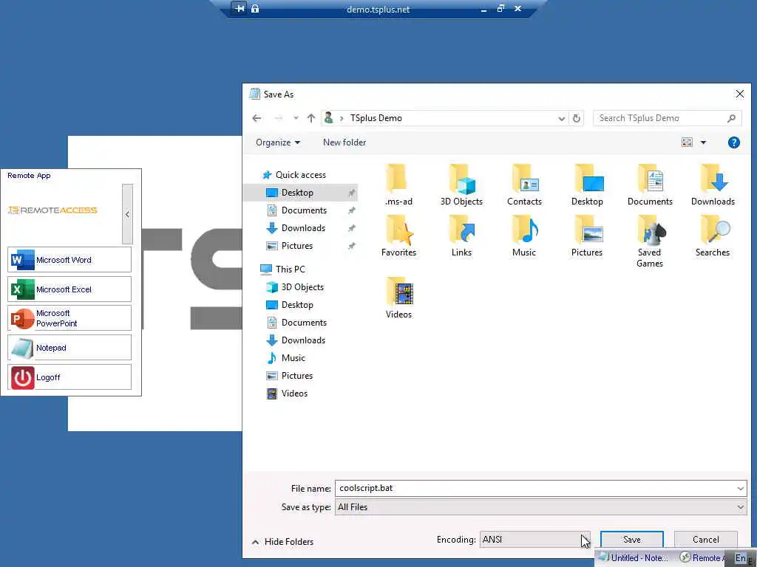Image resolution: width=757 pixels, height=567 pixels.
Task: Open the Downloads folder icon in file list
Action: point(713,185)
